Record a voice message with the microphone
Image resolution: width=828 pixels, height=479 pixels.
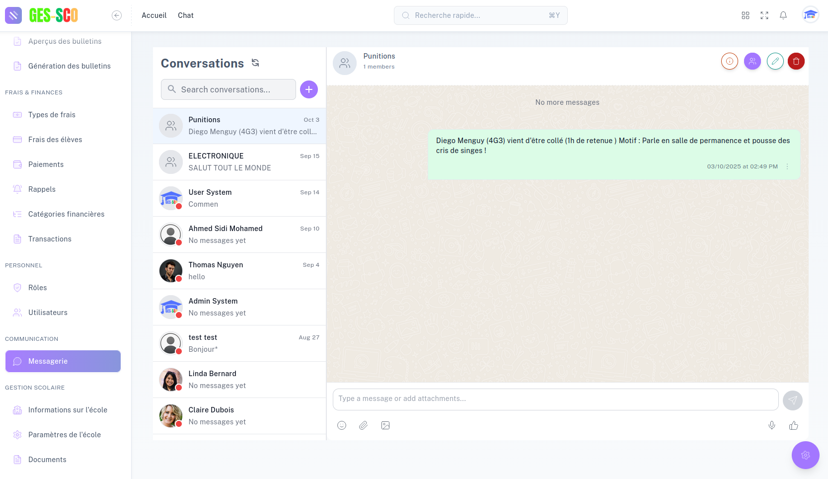coord(771,425)
